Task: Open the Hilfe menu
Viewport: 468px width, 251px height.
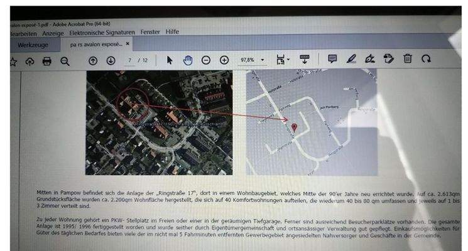Action: point(172,31)
